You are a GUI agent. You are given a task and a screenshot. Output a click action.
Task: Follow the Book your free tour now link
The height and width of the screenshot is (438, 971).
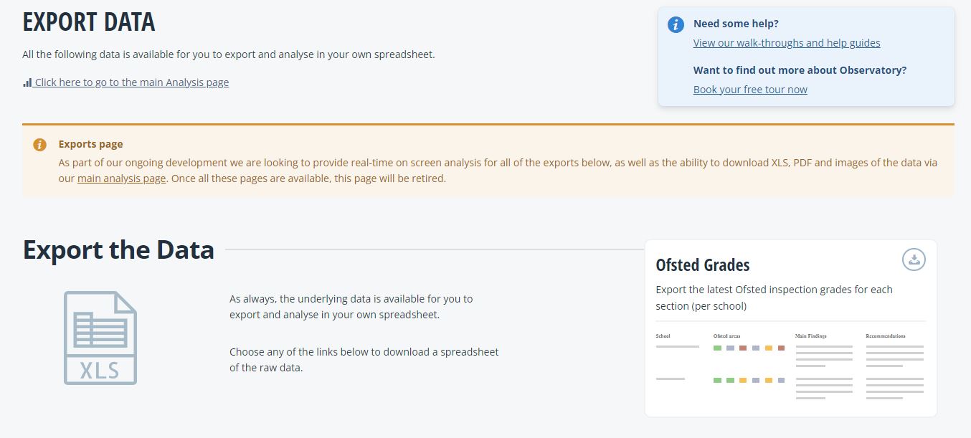tap(750, 90)
